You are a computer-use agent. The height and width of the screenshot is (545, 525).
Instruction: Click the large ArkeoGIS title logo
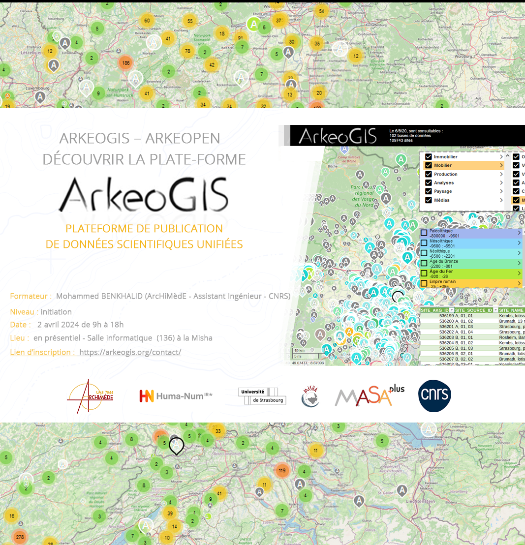coord(144,195)
